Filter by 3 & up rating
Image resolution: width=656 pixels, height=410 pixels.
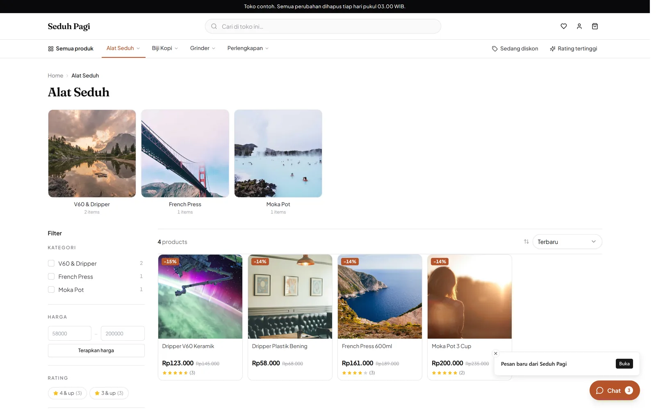tap(109, 393)
